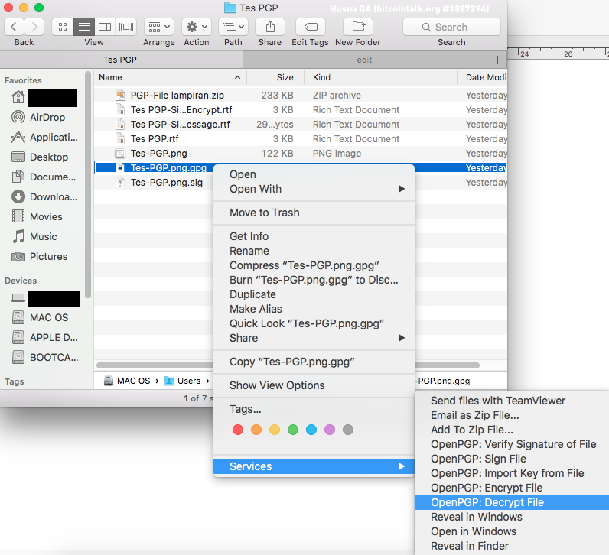
Task: Choose OpenPGP: Encrypt File
Action: coord(512,488)
